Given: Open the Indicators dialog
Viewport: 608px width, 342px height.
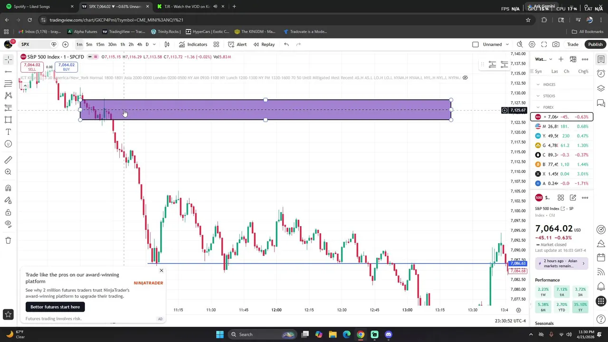Looking at the screenshot, I should pos(193,45).
